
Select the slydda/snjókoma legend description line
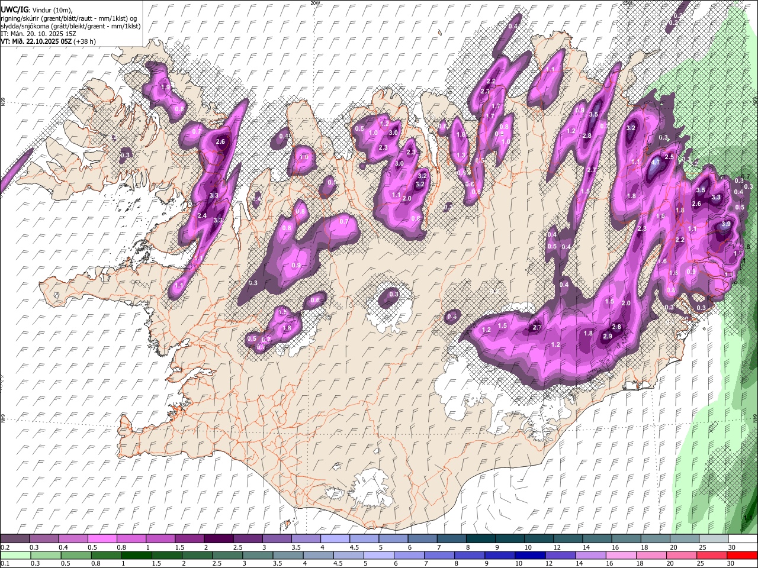click(70, 25)
